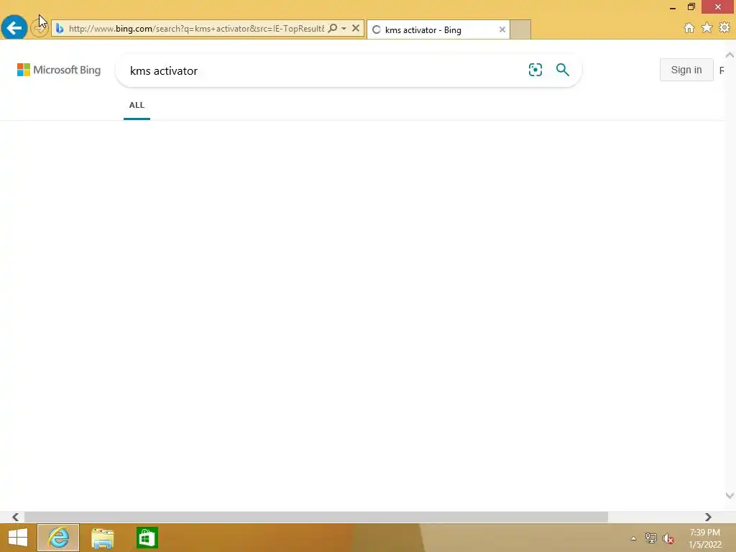Image resolution: width=736 pixels, height=552 pixels.
Task: Minimize the Internet Explorer window
Action: tap(673, 7)
